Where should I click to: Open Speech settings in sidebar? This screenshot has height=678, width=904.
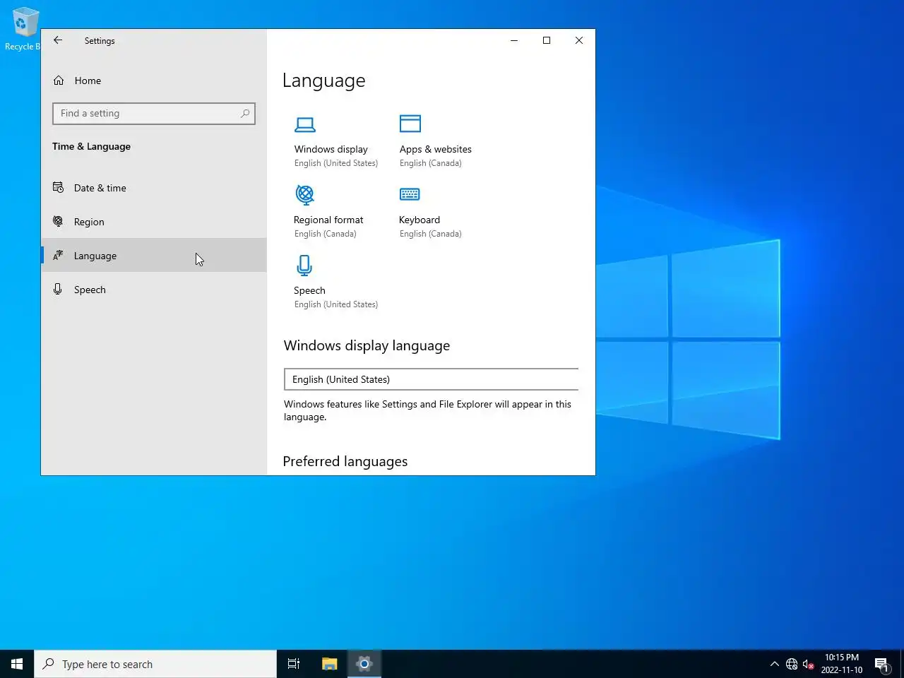(154, 290)
